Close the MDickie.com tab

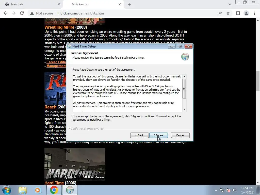pos(120,4)
